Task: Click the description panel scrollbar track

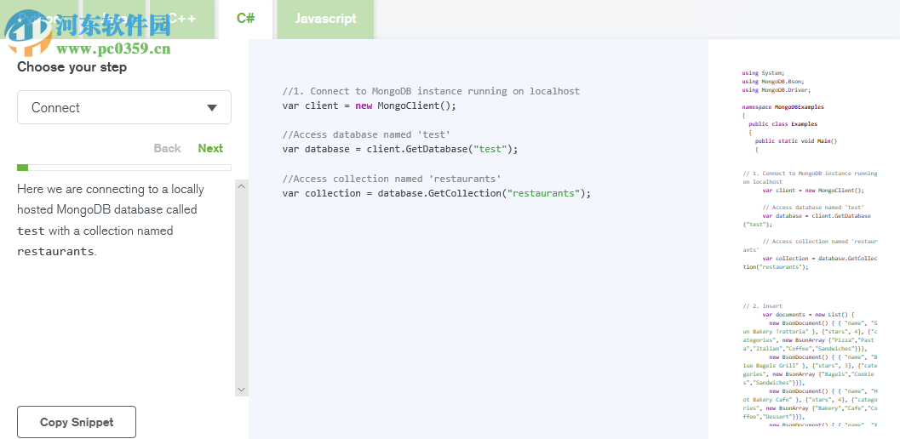Action: (242, 288)
